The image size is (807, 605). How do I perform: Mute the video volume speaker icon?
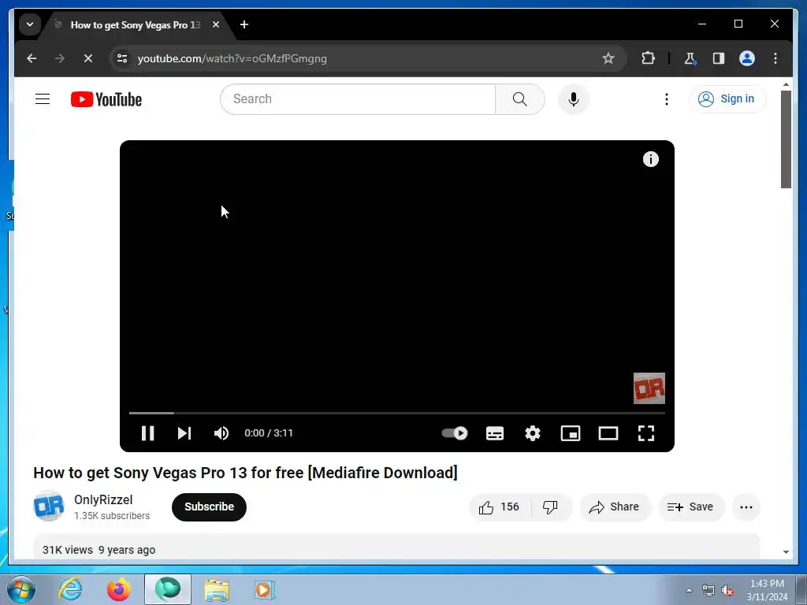[221, 433]
